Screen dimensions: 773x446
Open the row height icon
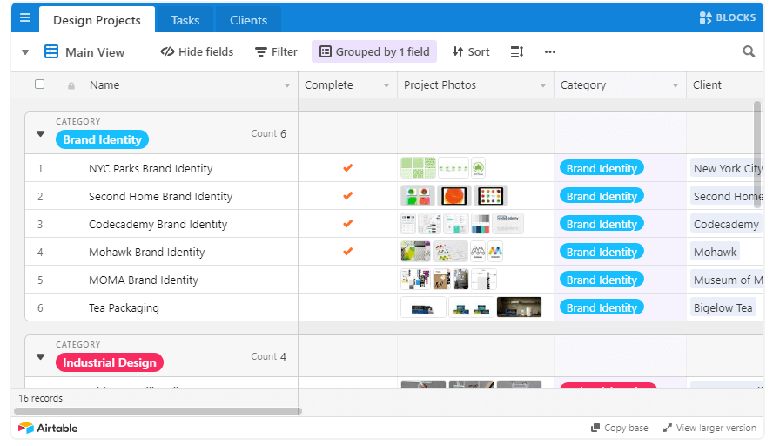[516, 52]
